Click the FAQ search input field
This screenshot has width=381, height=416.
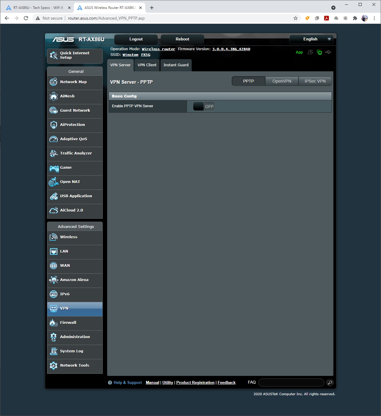[291, 383]
